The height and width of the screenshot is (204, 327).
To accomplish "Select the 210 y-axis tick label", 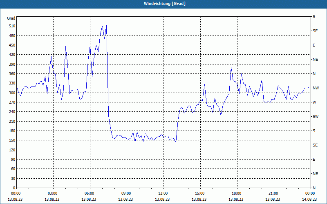I will 12,121.
